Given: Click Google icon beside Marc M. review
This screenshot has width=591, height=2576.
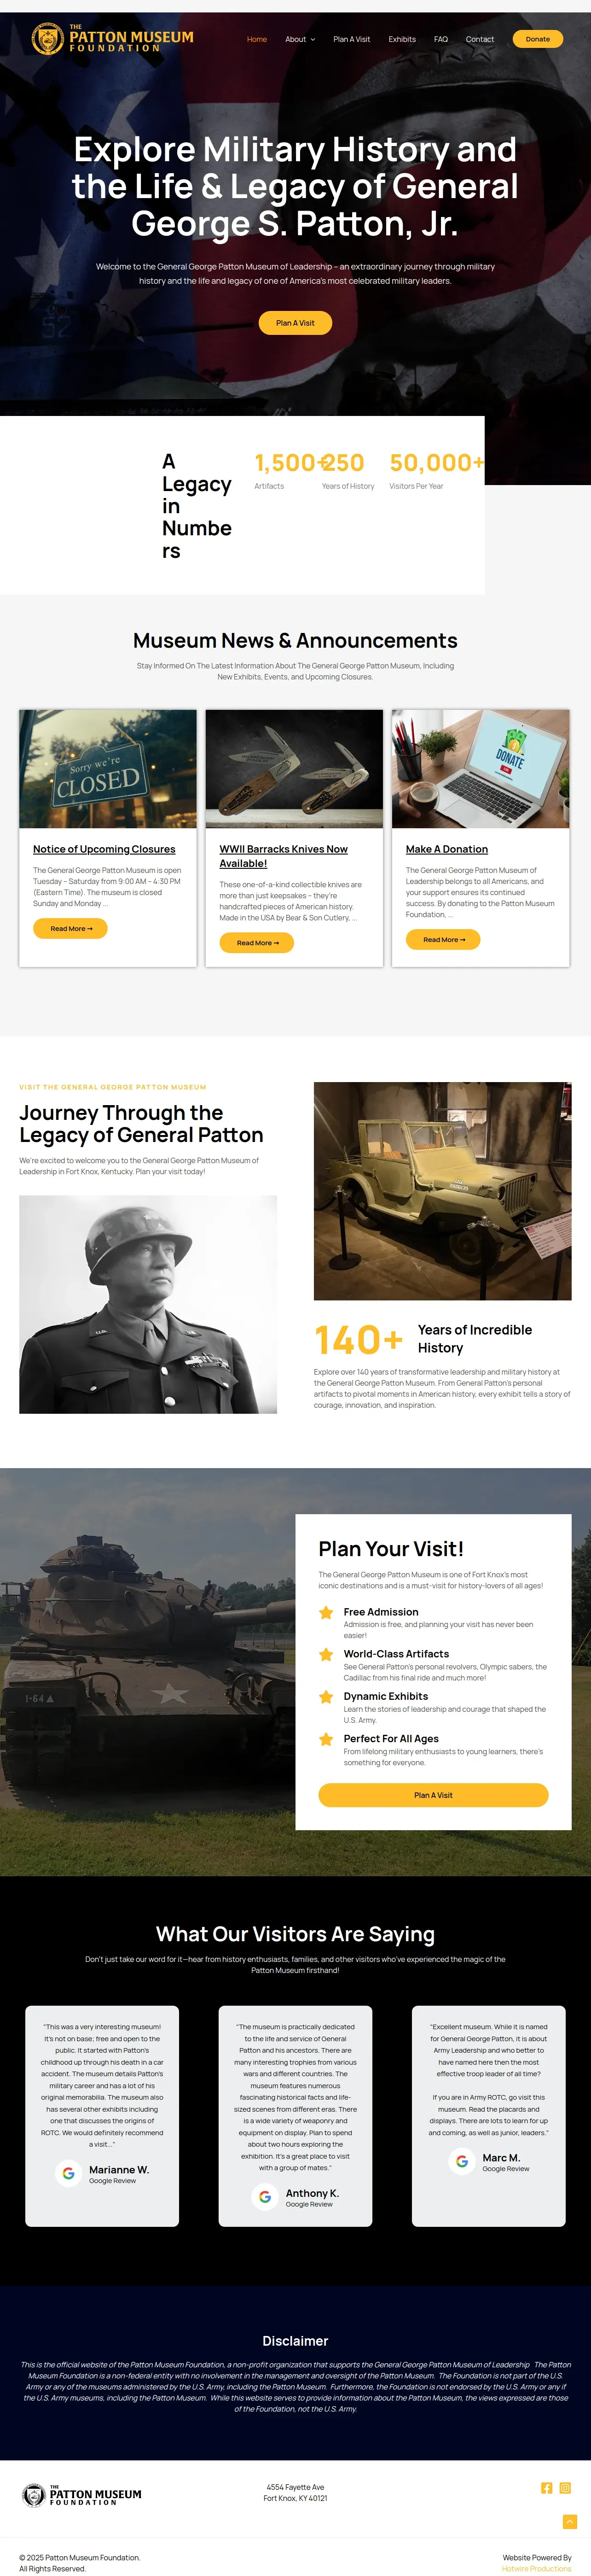Looking at the screenshot, I should pyautogui.click(x=462, y=2161).
